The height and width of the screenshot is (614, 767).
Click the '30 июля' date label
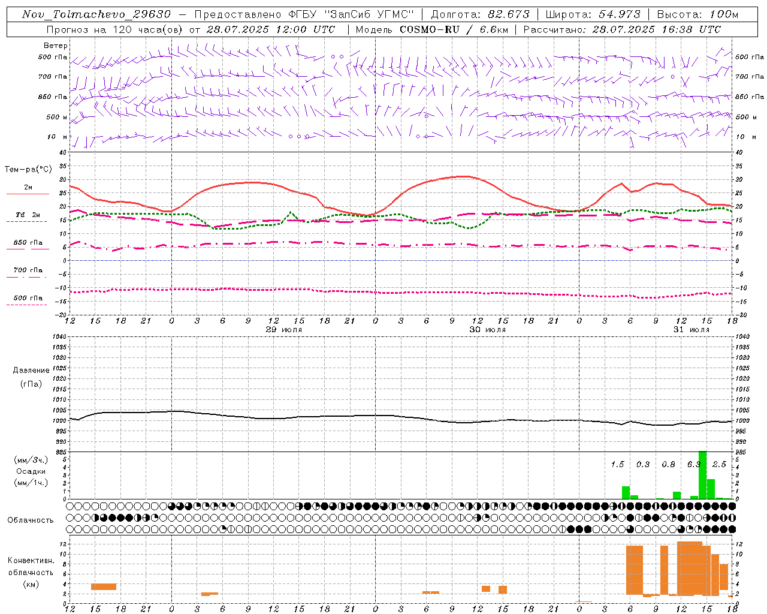(x=488, y=330)
